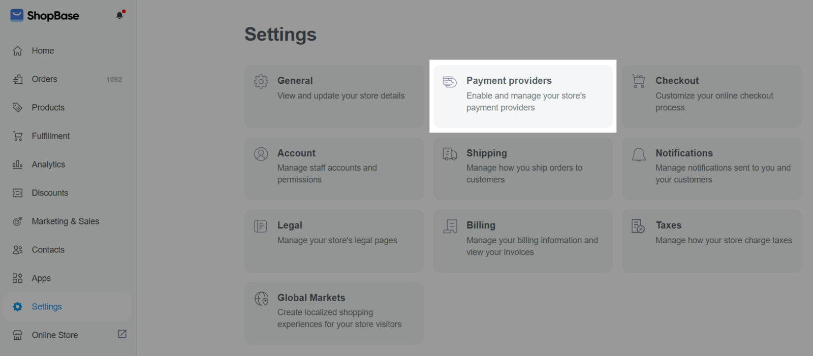Open Home in the sidebar
The height and width of the screenshot is (356, 813).
[43, 51]
